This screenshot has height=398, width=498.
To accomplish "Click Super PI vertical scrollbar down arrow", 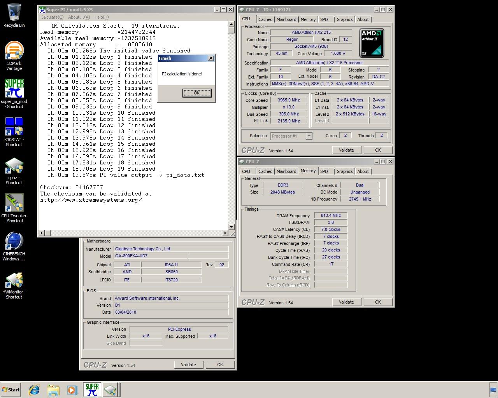I will pos(231,227).
